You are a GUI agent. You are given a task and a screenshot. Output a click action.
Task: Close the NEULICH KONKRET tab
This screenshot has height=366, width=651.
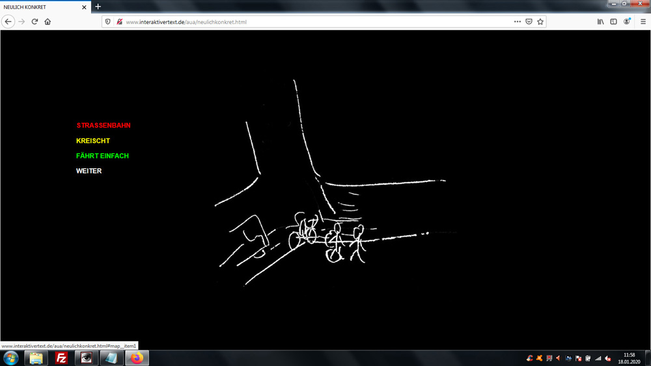84,7
